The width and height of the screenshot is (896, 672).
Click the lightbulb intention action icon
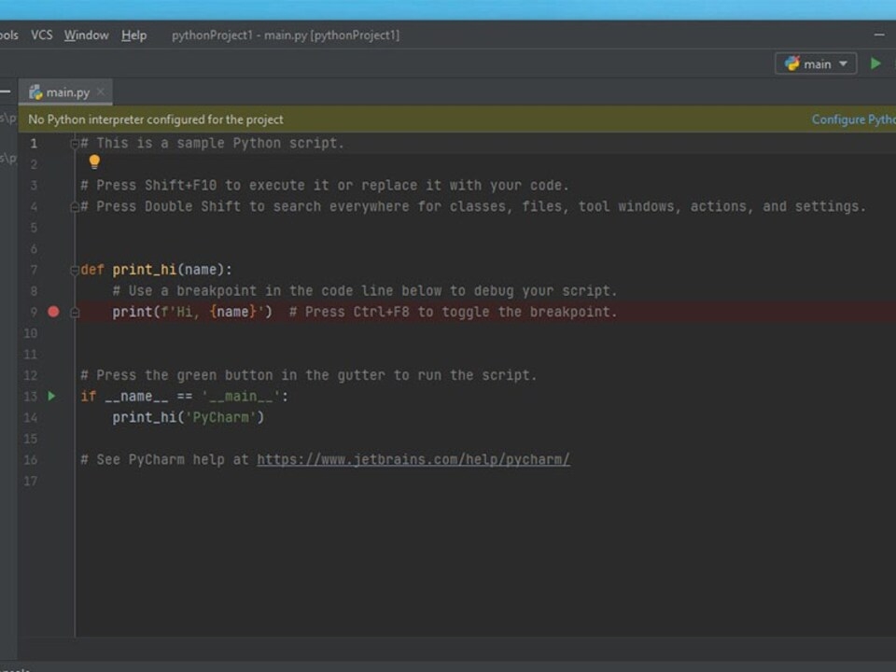94,161
